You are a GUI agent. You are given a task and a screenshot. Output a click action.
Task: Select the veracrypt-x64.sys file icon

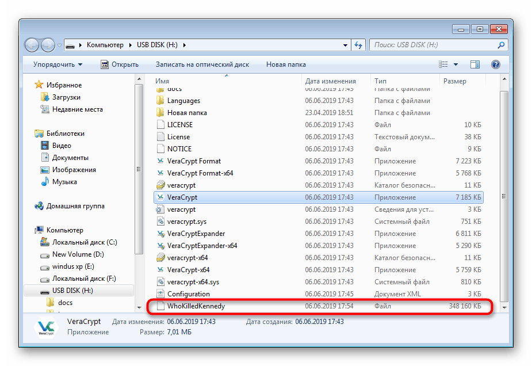pyautogui.click(x=160, y=282)
